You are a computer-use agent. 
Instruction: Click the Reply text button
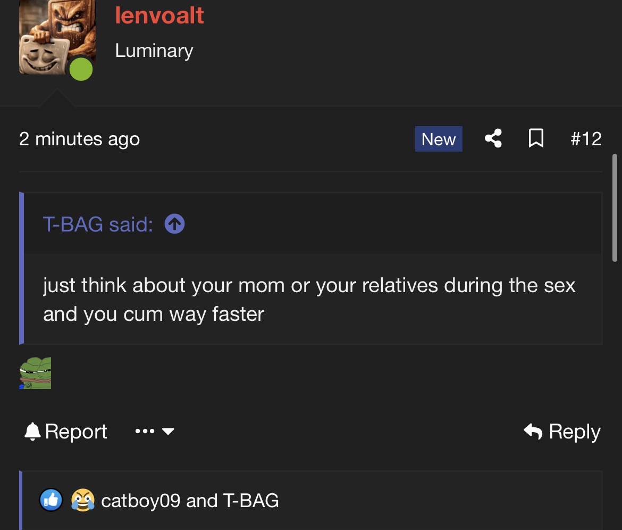574,432
